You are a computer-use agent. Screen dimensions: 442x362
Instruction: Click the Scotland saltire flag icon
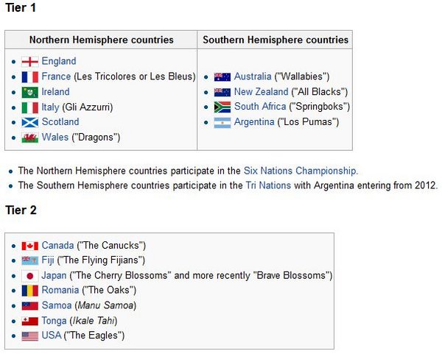pyautogui.click(x=30, y=122)
